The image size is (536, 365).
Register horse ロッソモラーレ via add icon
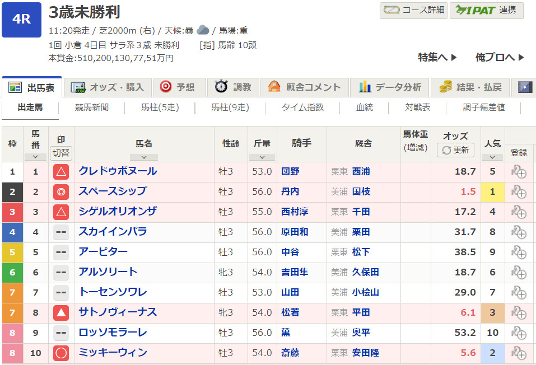[x=519, y=333]
